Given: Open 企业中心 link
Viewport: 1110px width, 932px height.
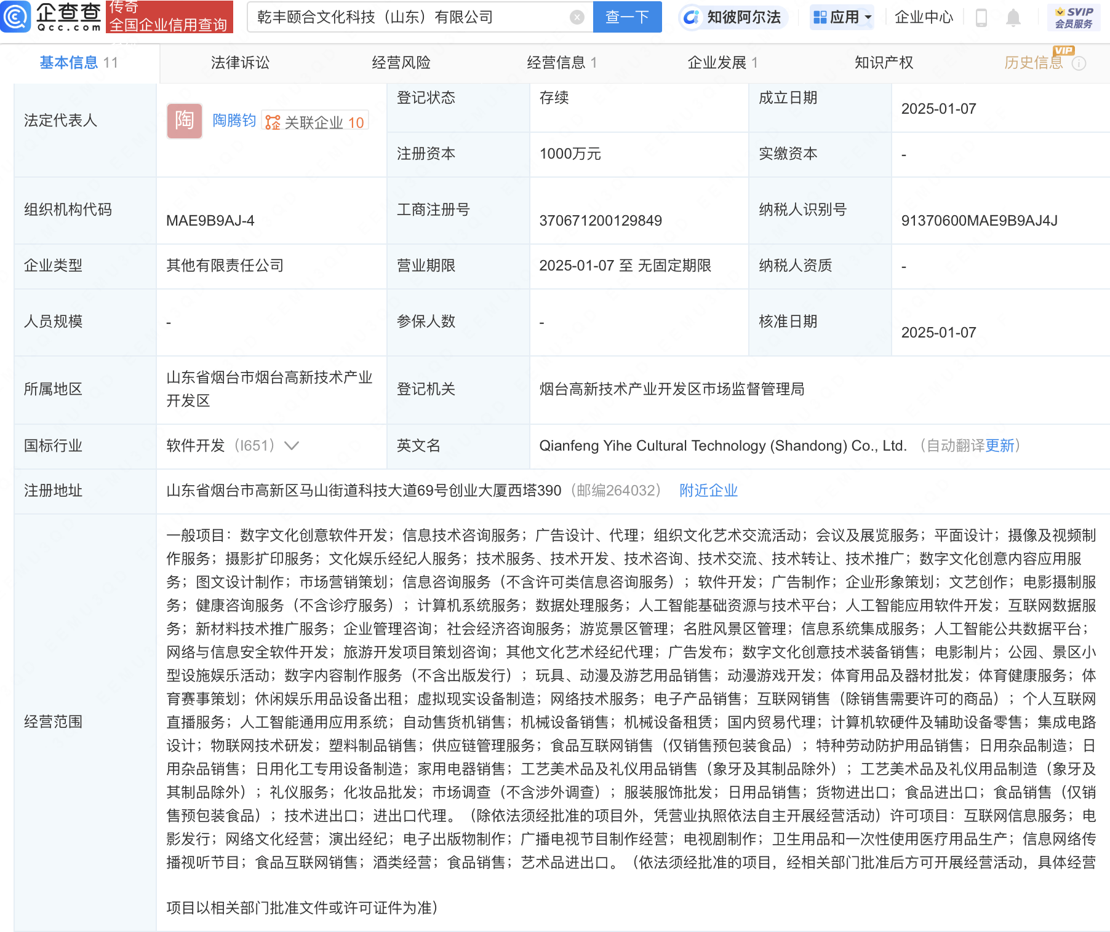Looking at the screenshot, I should coord(924,17).
